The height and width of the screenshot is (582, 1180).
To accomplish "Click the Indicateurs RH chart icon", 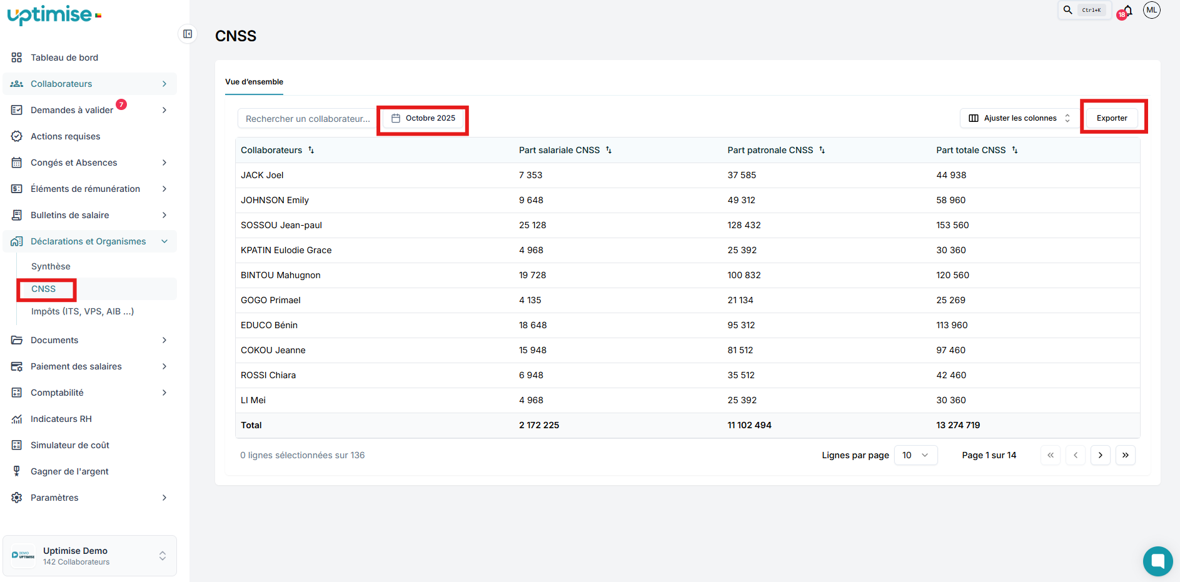I will (x=17, y=419).
